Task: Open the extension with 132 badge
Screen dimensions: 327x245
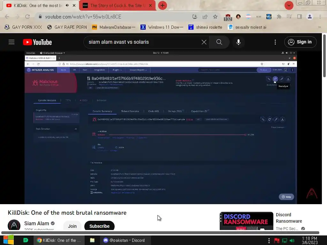Action: point(228,17)
